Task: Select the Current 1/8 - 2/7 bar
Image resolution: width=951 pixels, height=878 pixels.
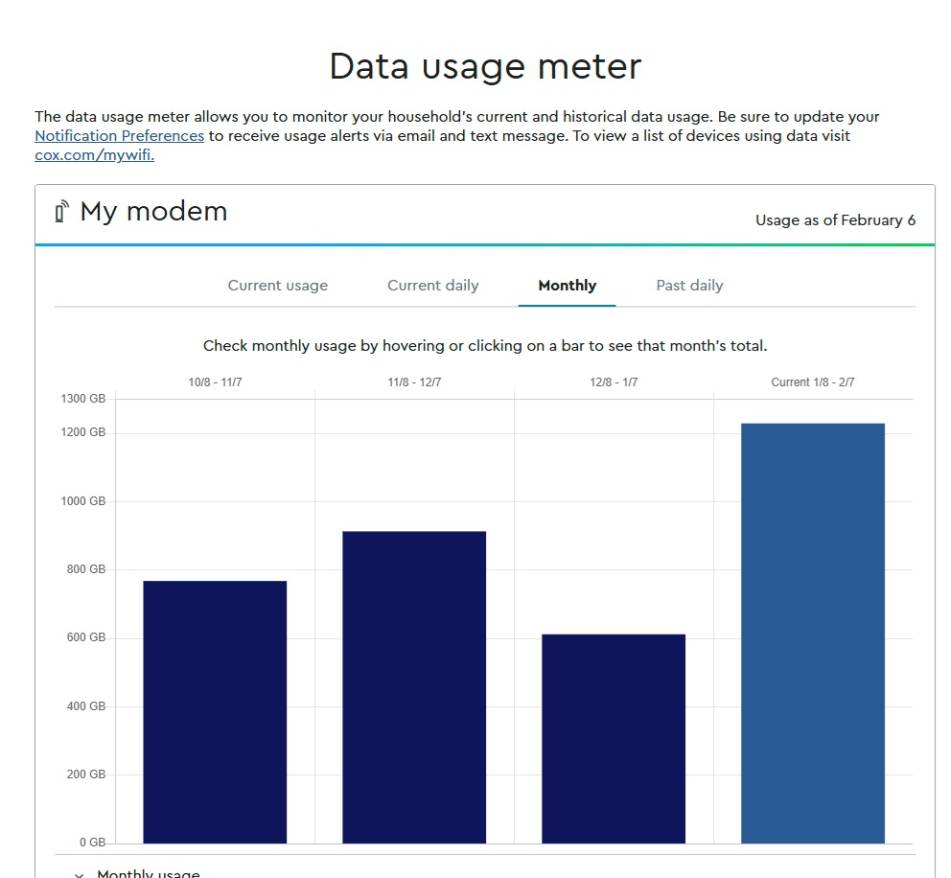Action: (813, 633)
